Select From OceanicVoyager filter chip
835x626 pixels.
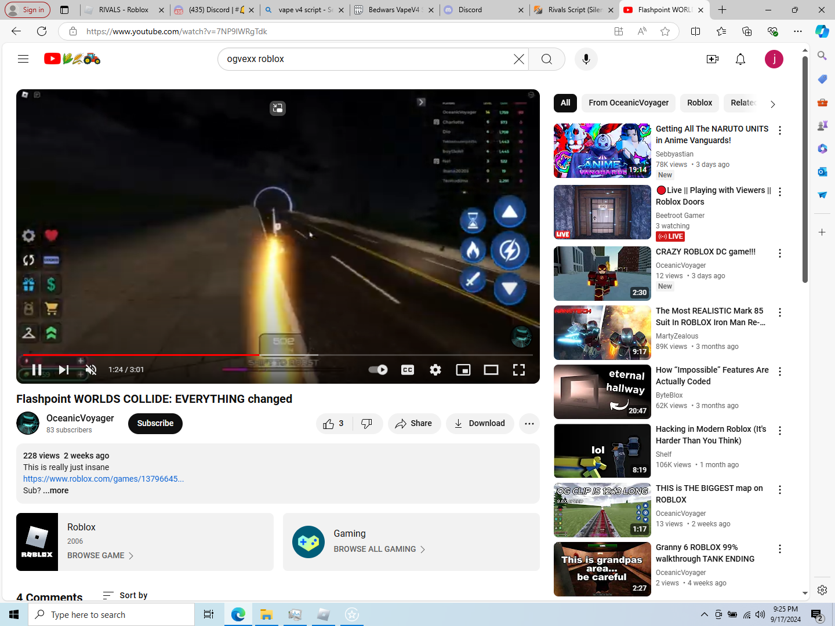tap(629, 103)
